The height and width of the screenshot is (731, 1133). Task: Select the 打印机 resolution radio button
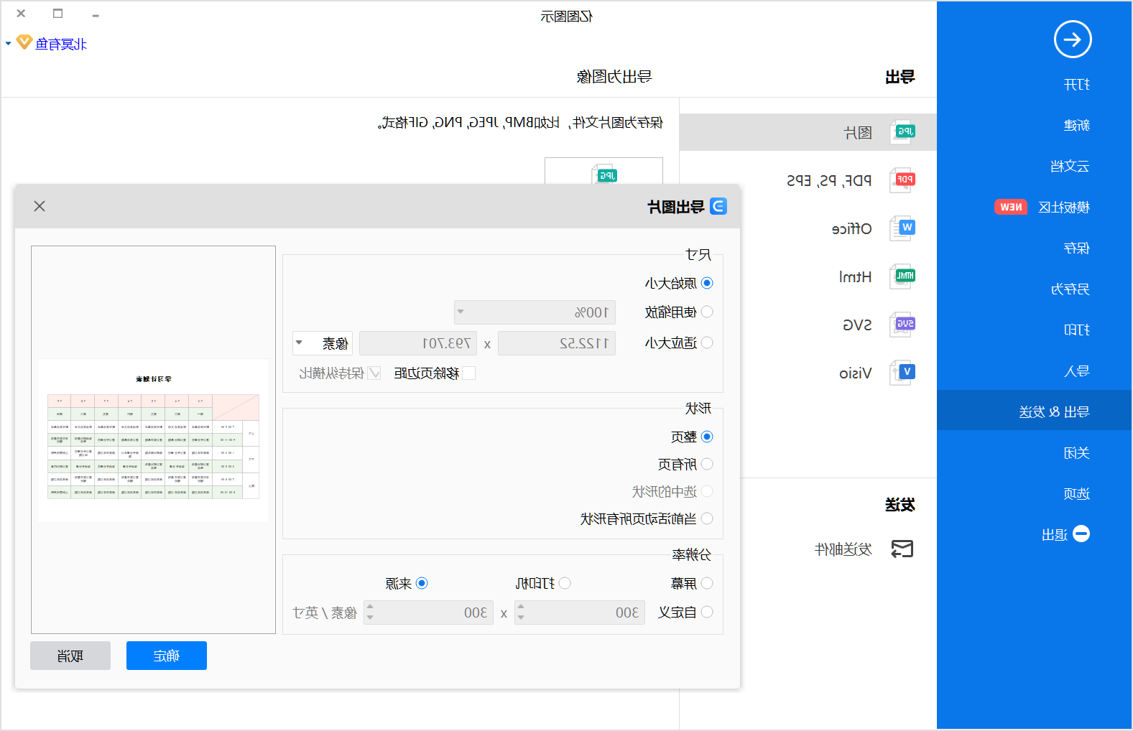(x=565, y=583)
